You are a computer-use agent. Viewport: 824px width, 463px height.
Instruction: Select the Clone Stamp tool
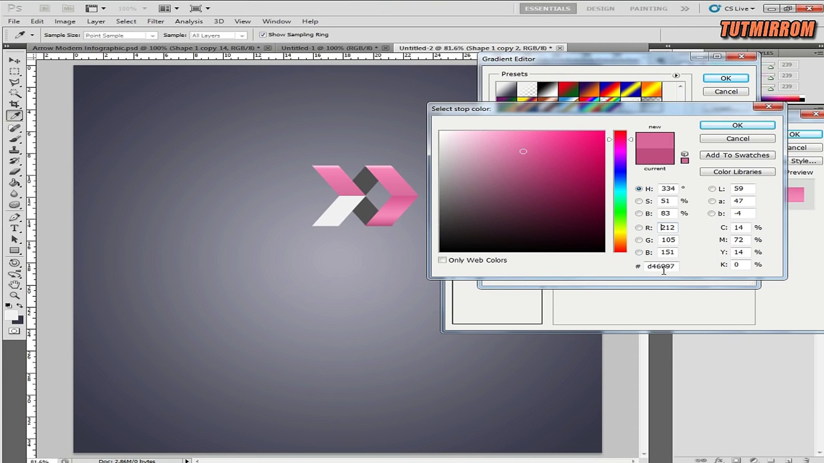tap(14, 150)
